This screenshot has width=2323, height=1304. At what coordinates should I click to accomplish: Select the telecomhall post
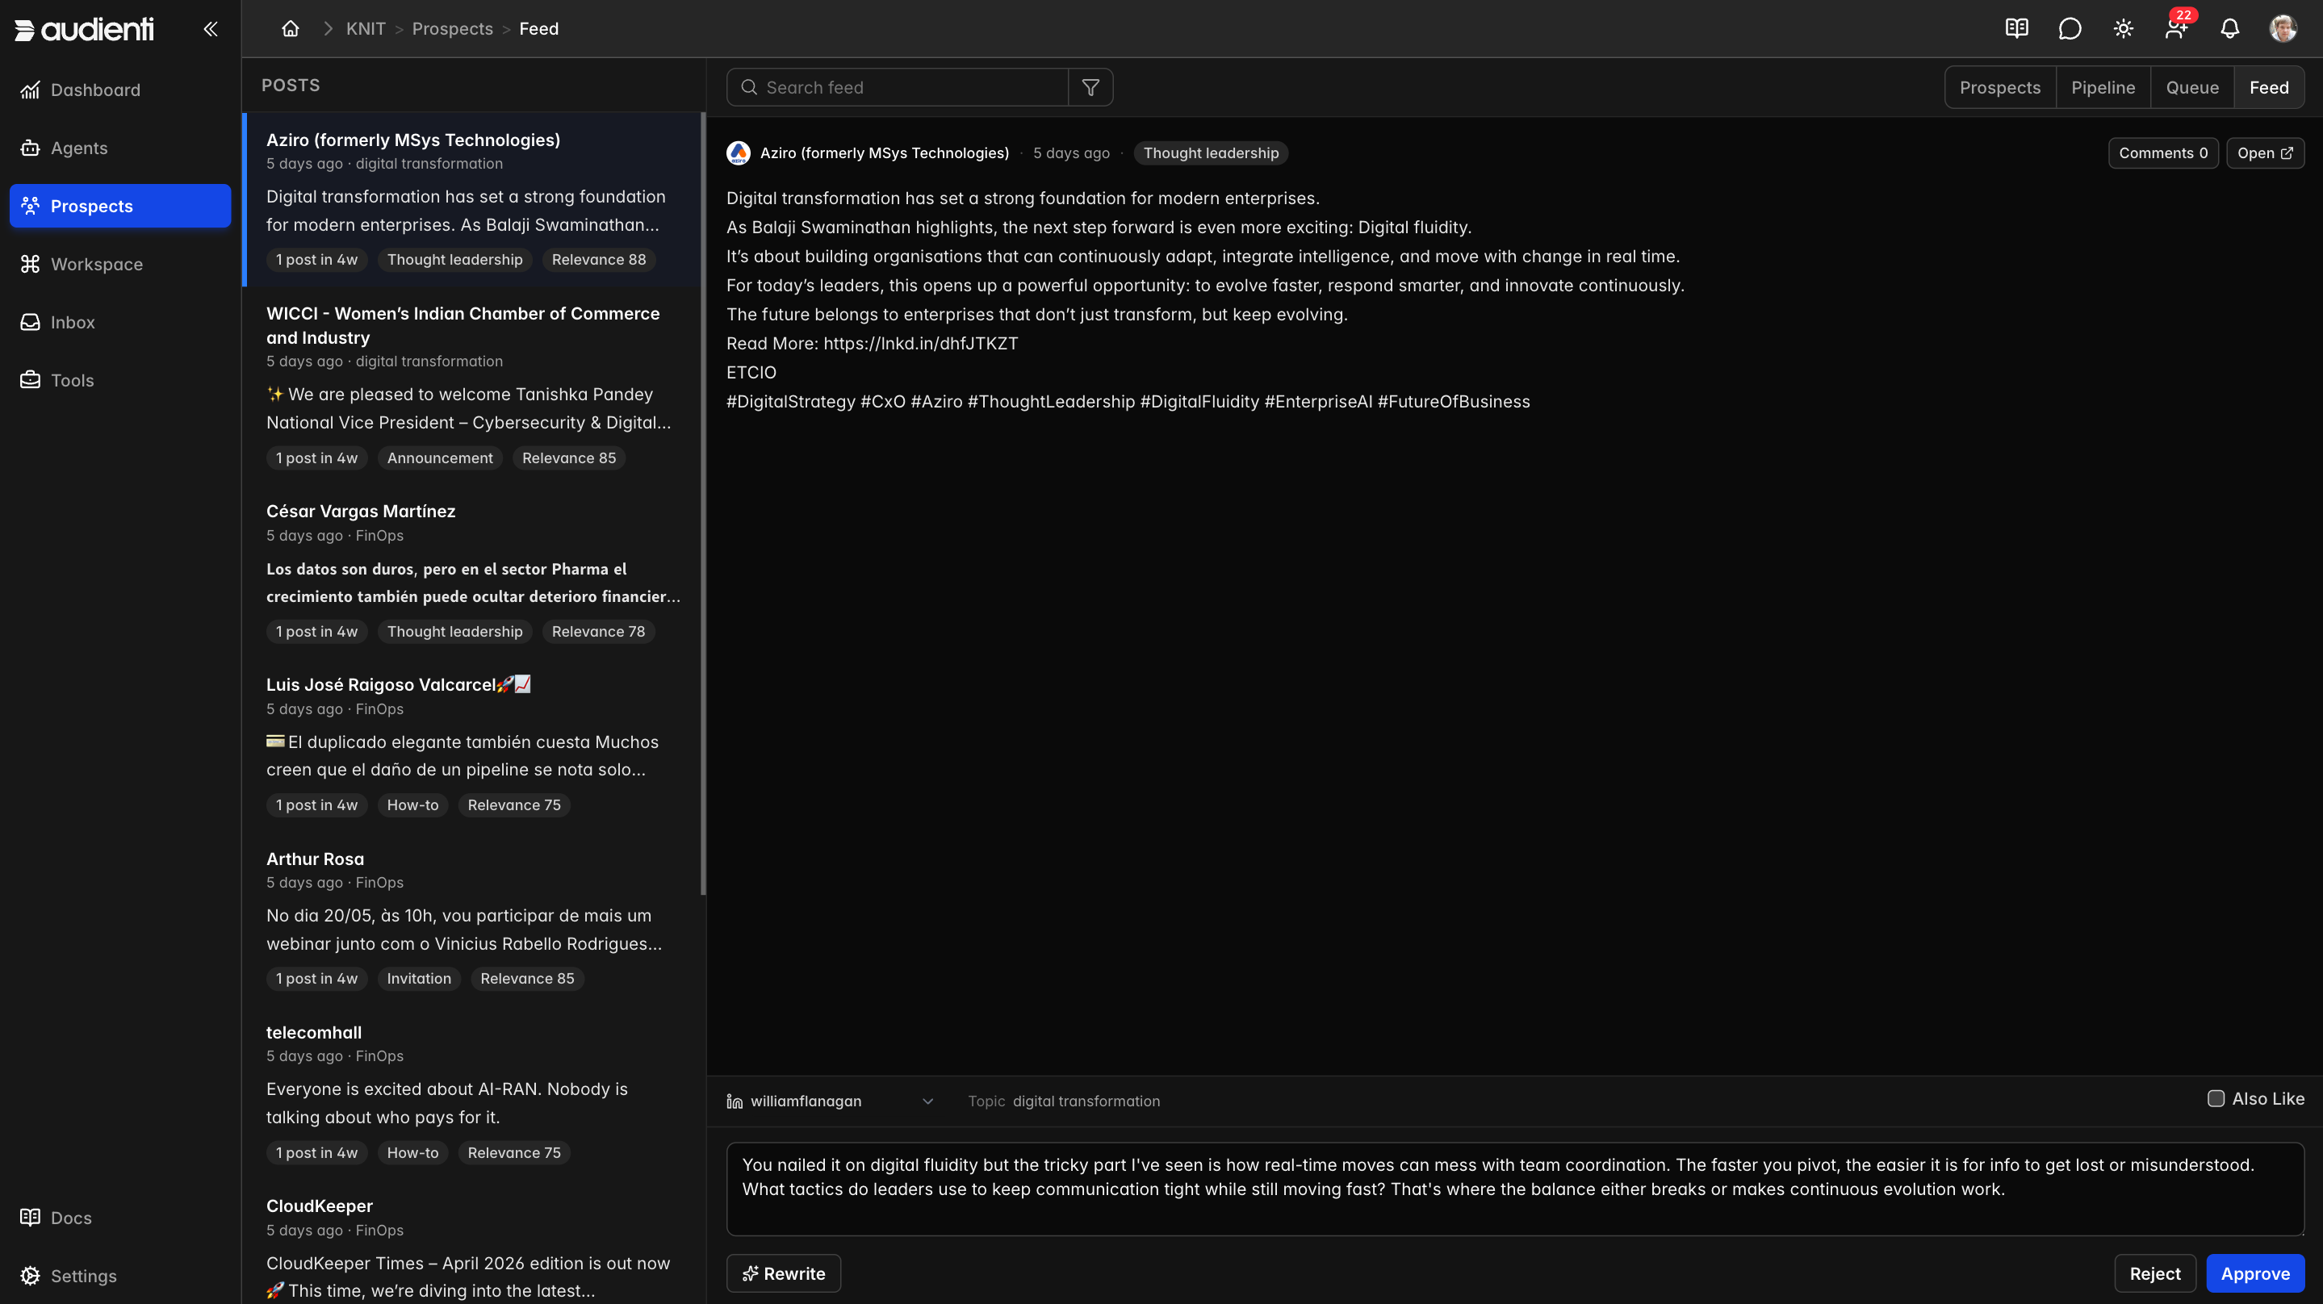pos(472,1092)
